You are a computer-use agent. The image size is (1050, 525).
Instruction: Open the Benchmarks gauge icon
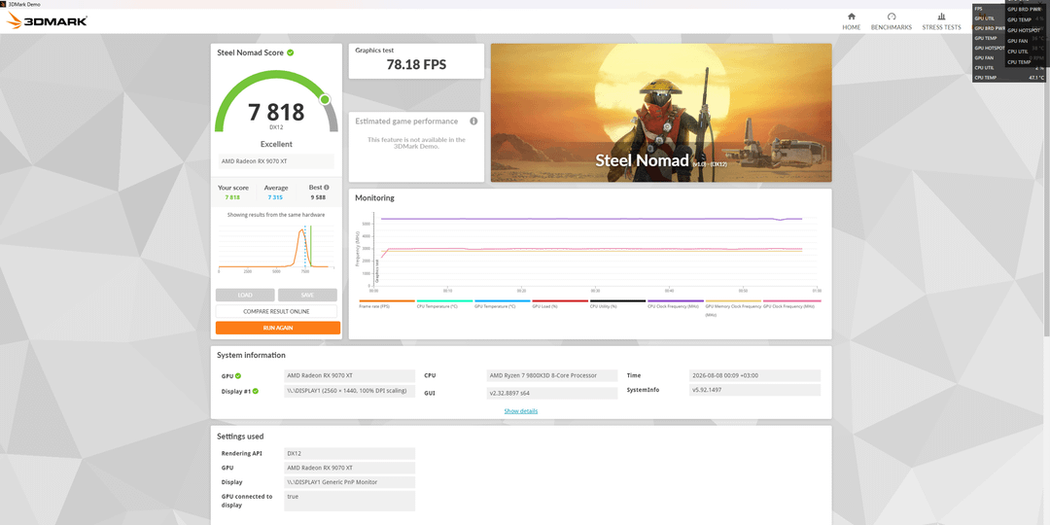pos(892,17)
